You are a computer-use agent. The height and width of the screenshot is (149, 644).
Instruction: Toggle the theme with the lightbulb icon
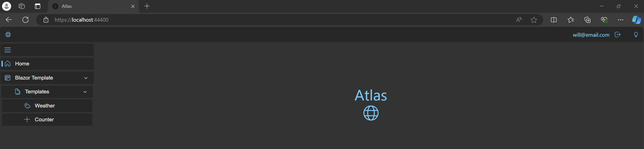coord(636,34)
